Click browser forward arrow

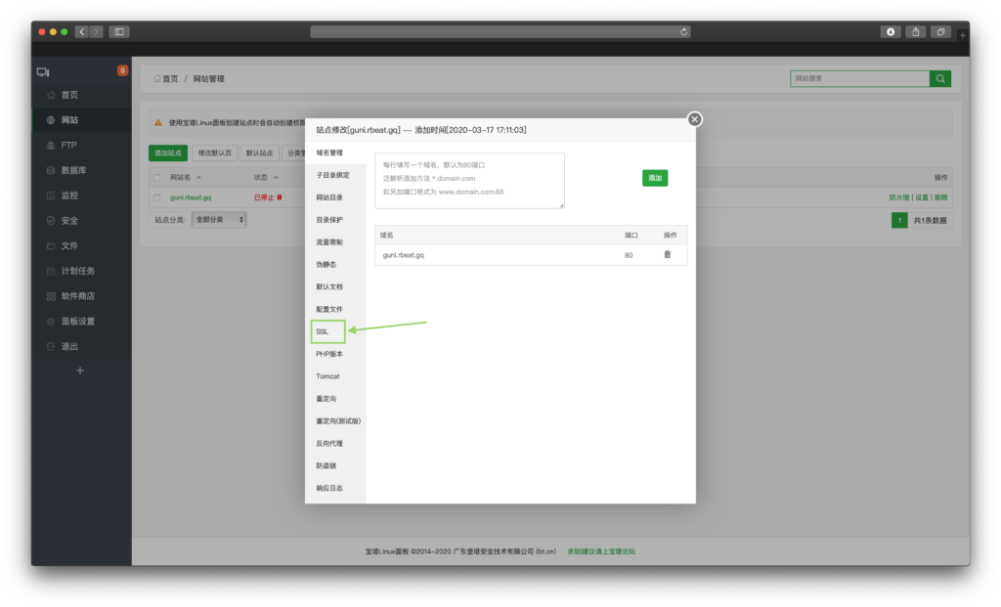(97, 32)
